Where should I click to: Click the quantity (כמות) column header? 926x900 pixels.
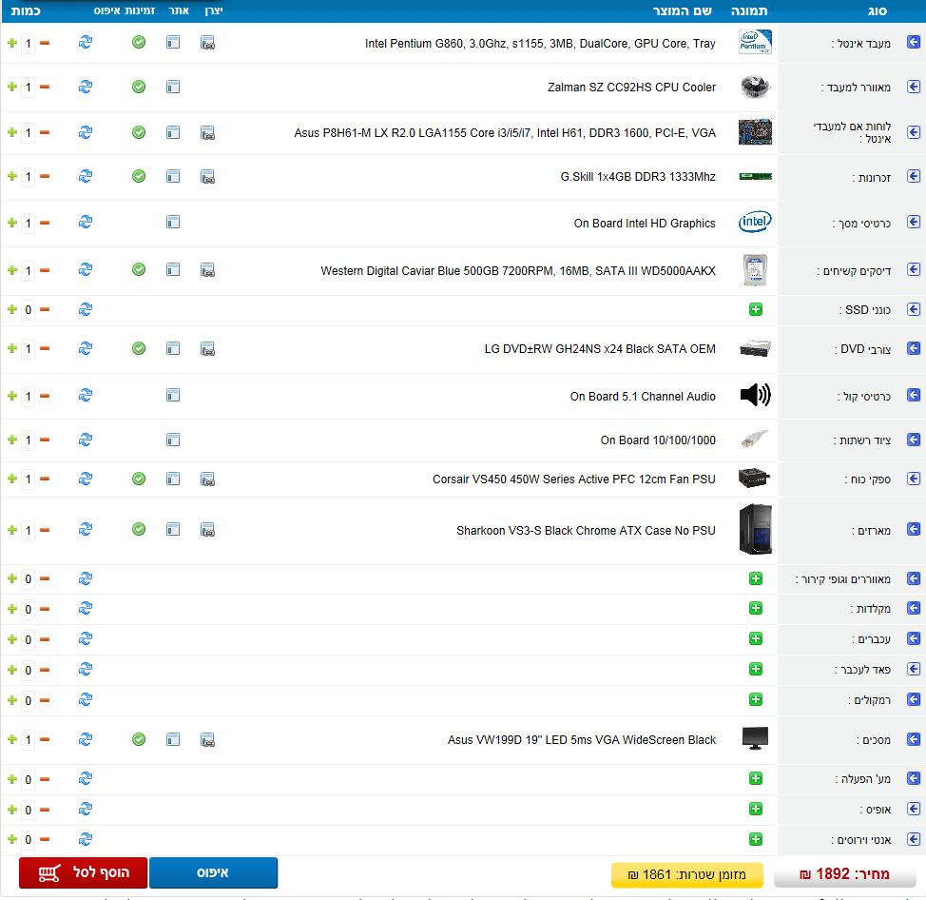click(x=26, y=10)
